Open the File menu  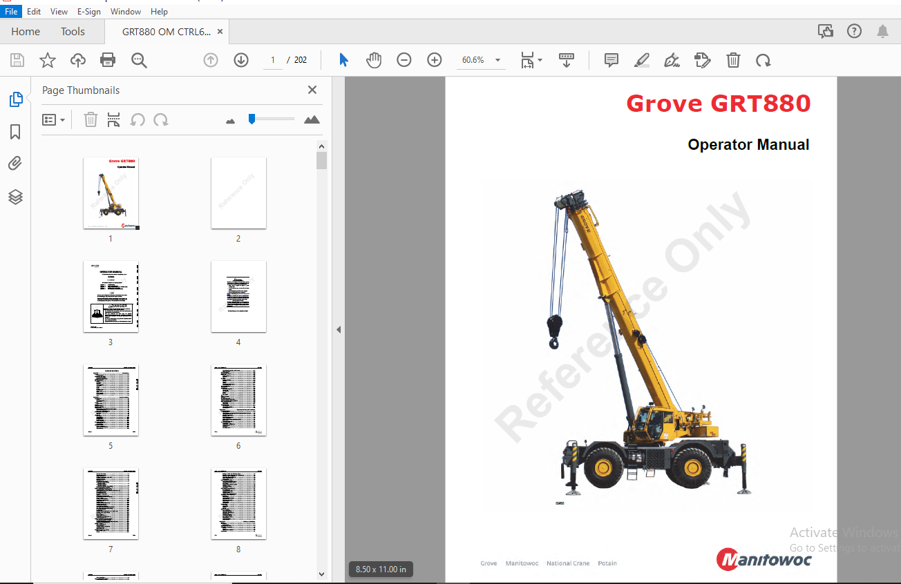(12, 12)
